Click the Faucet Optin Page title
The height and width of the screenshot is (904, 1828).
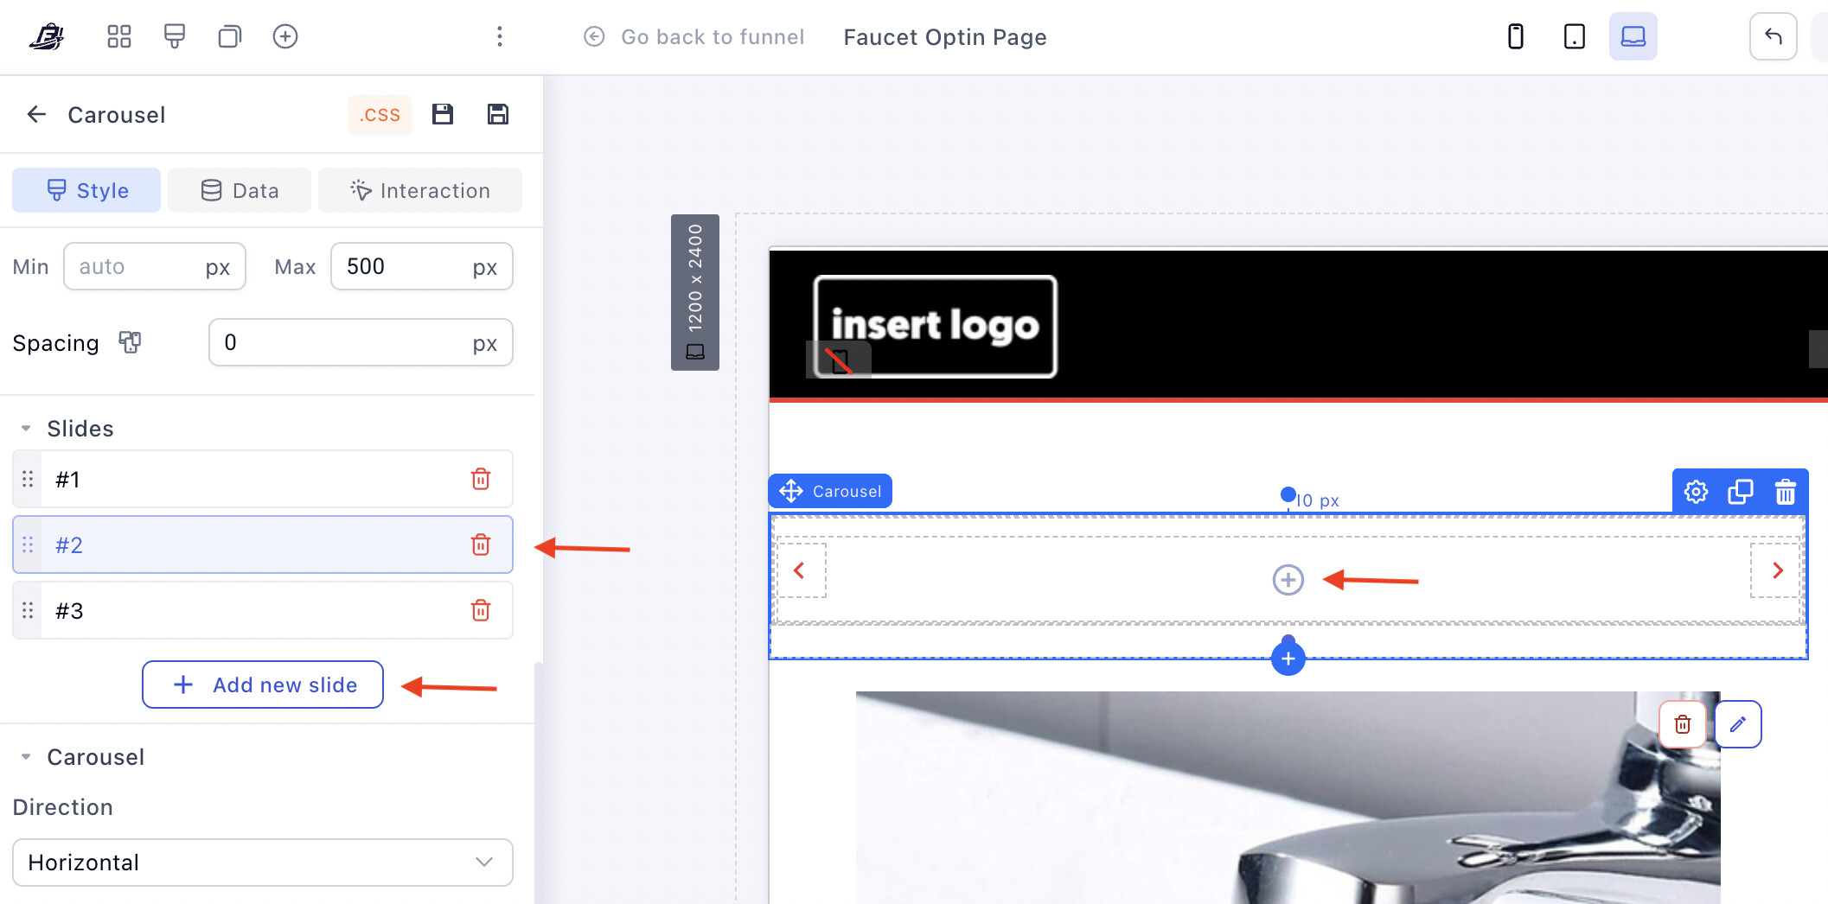click(945, 37)
